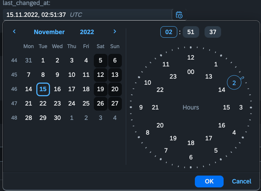Click the UTC timezone label

pyautogui.click(x=76, y=15)
